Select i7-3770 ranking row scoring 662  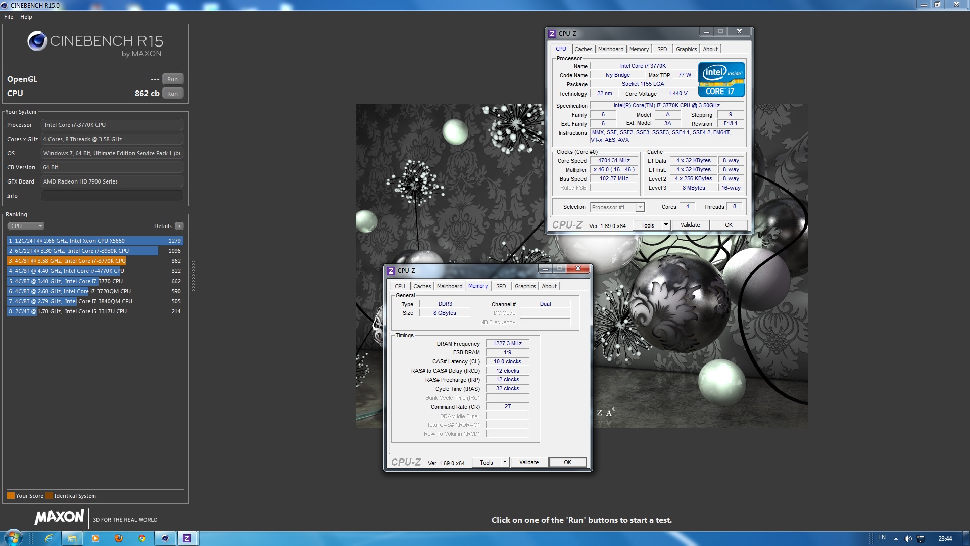(95, 281)
